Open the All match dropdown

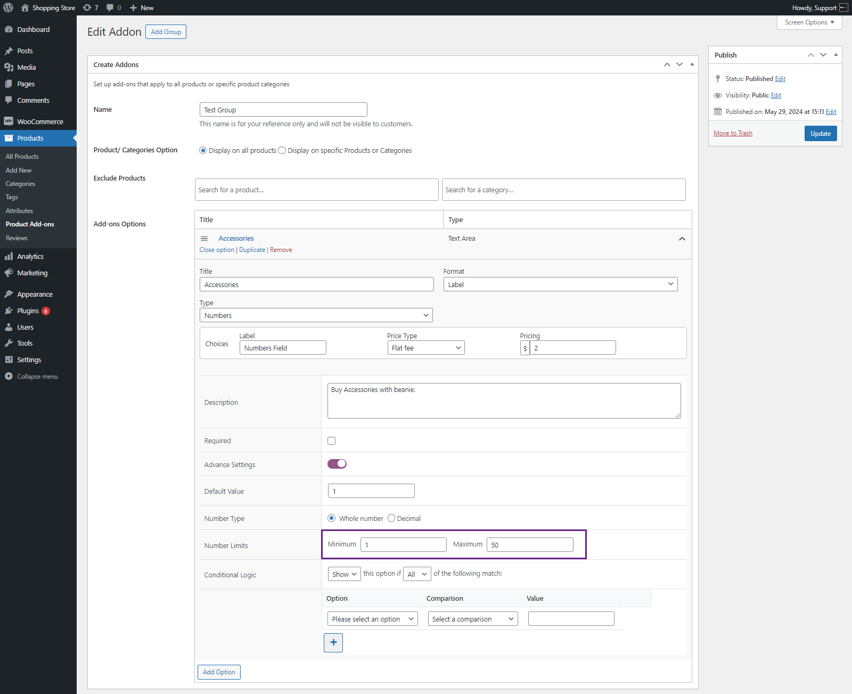coord(417,574)
